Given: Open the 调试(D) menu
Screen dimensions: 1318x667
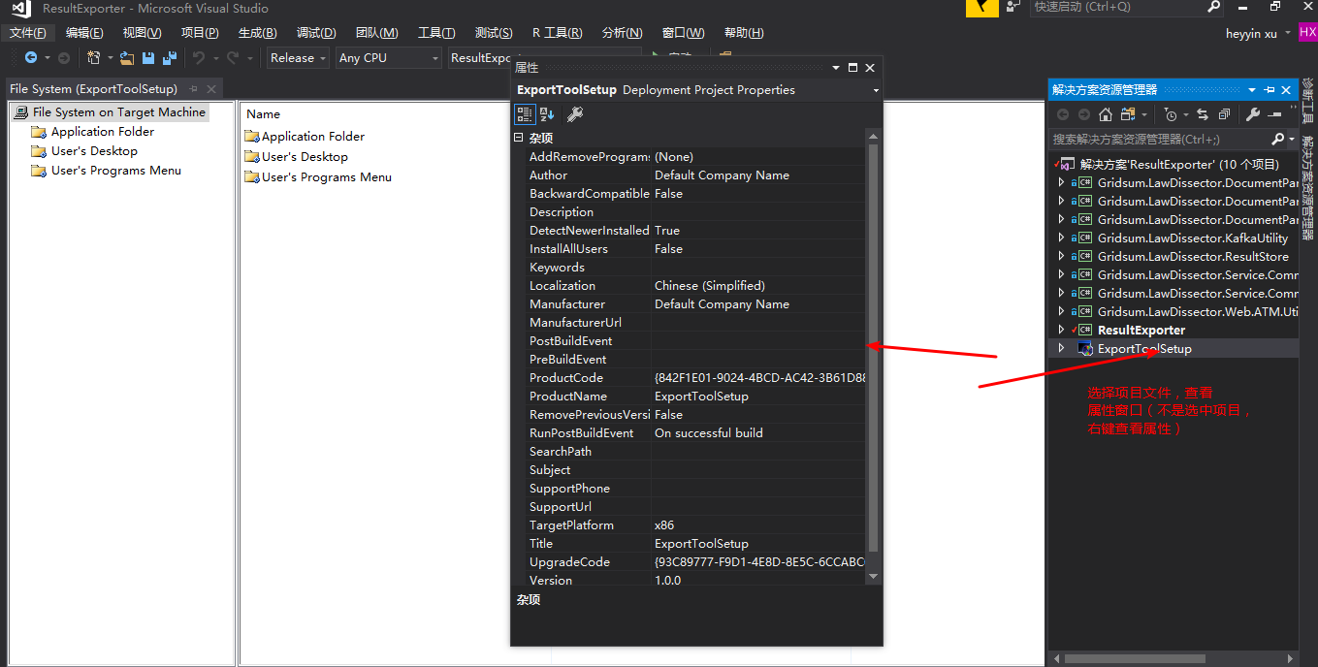Looking at the screenshot, I should point(316,33).
